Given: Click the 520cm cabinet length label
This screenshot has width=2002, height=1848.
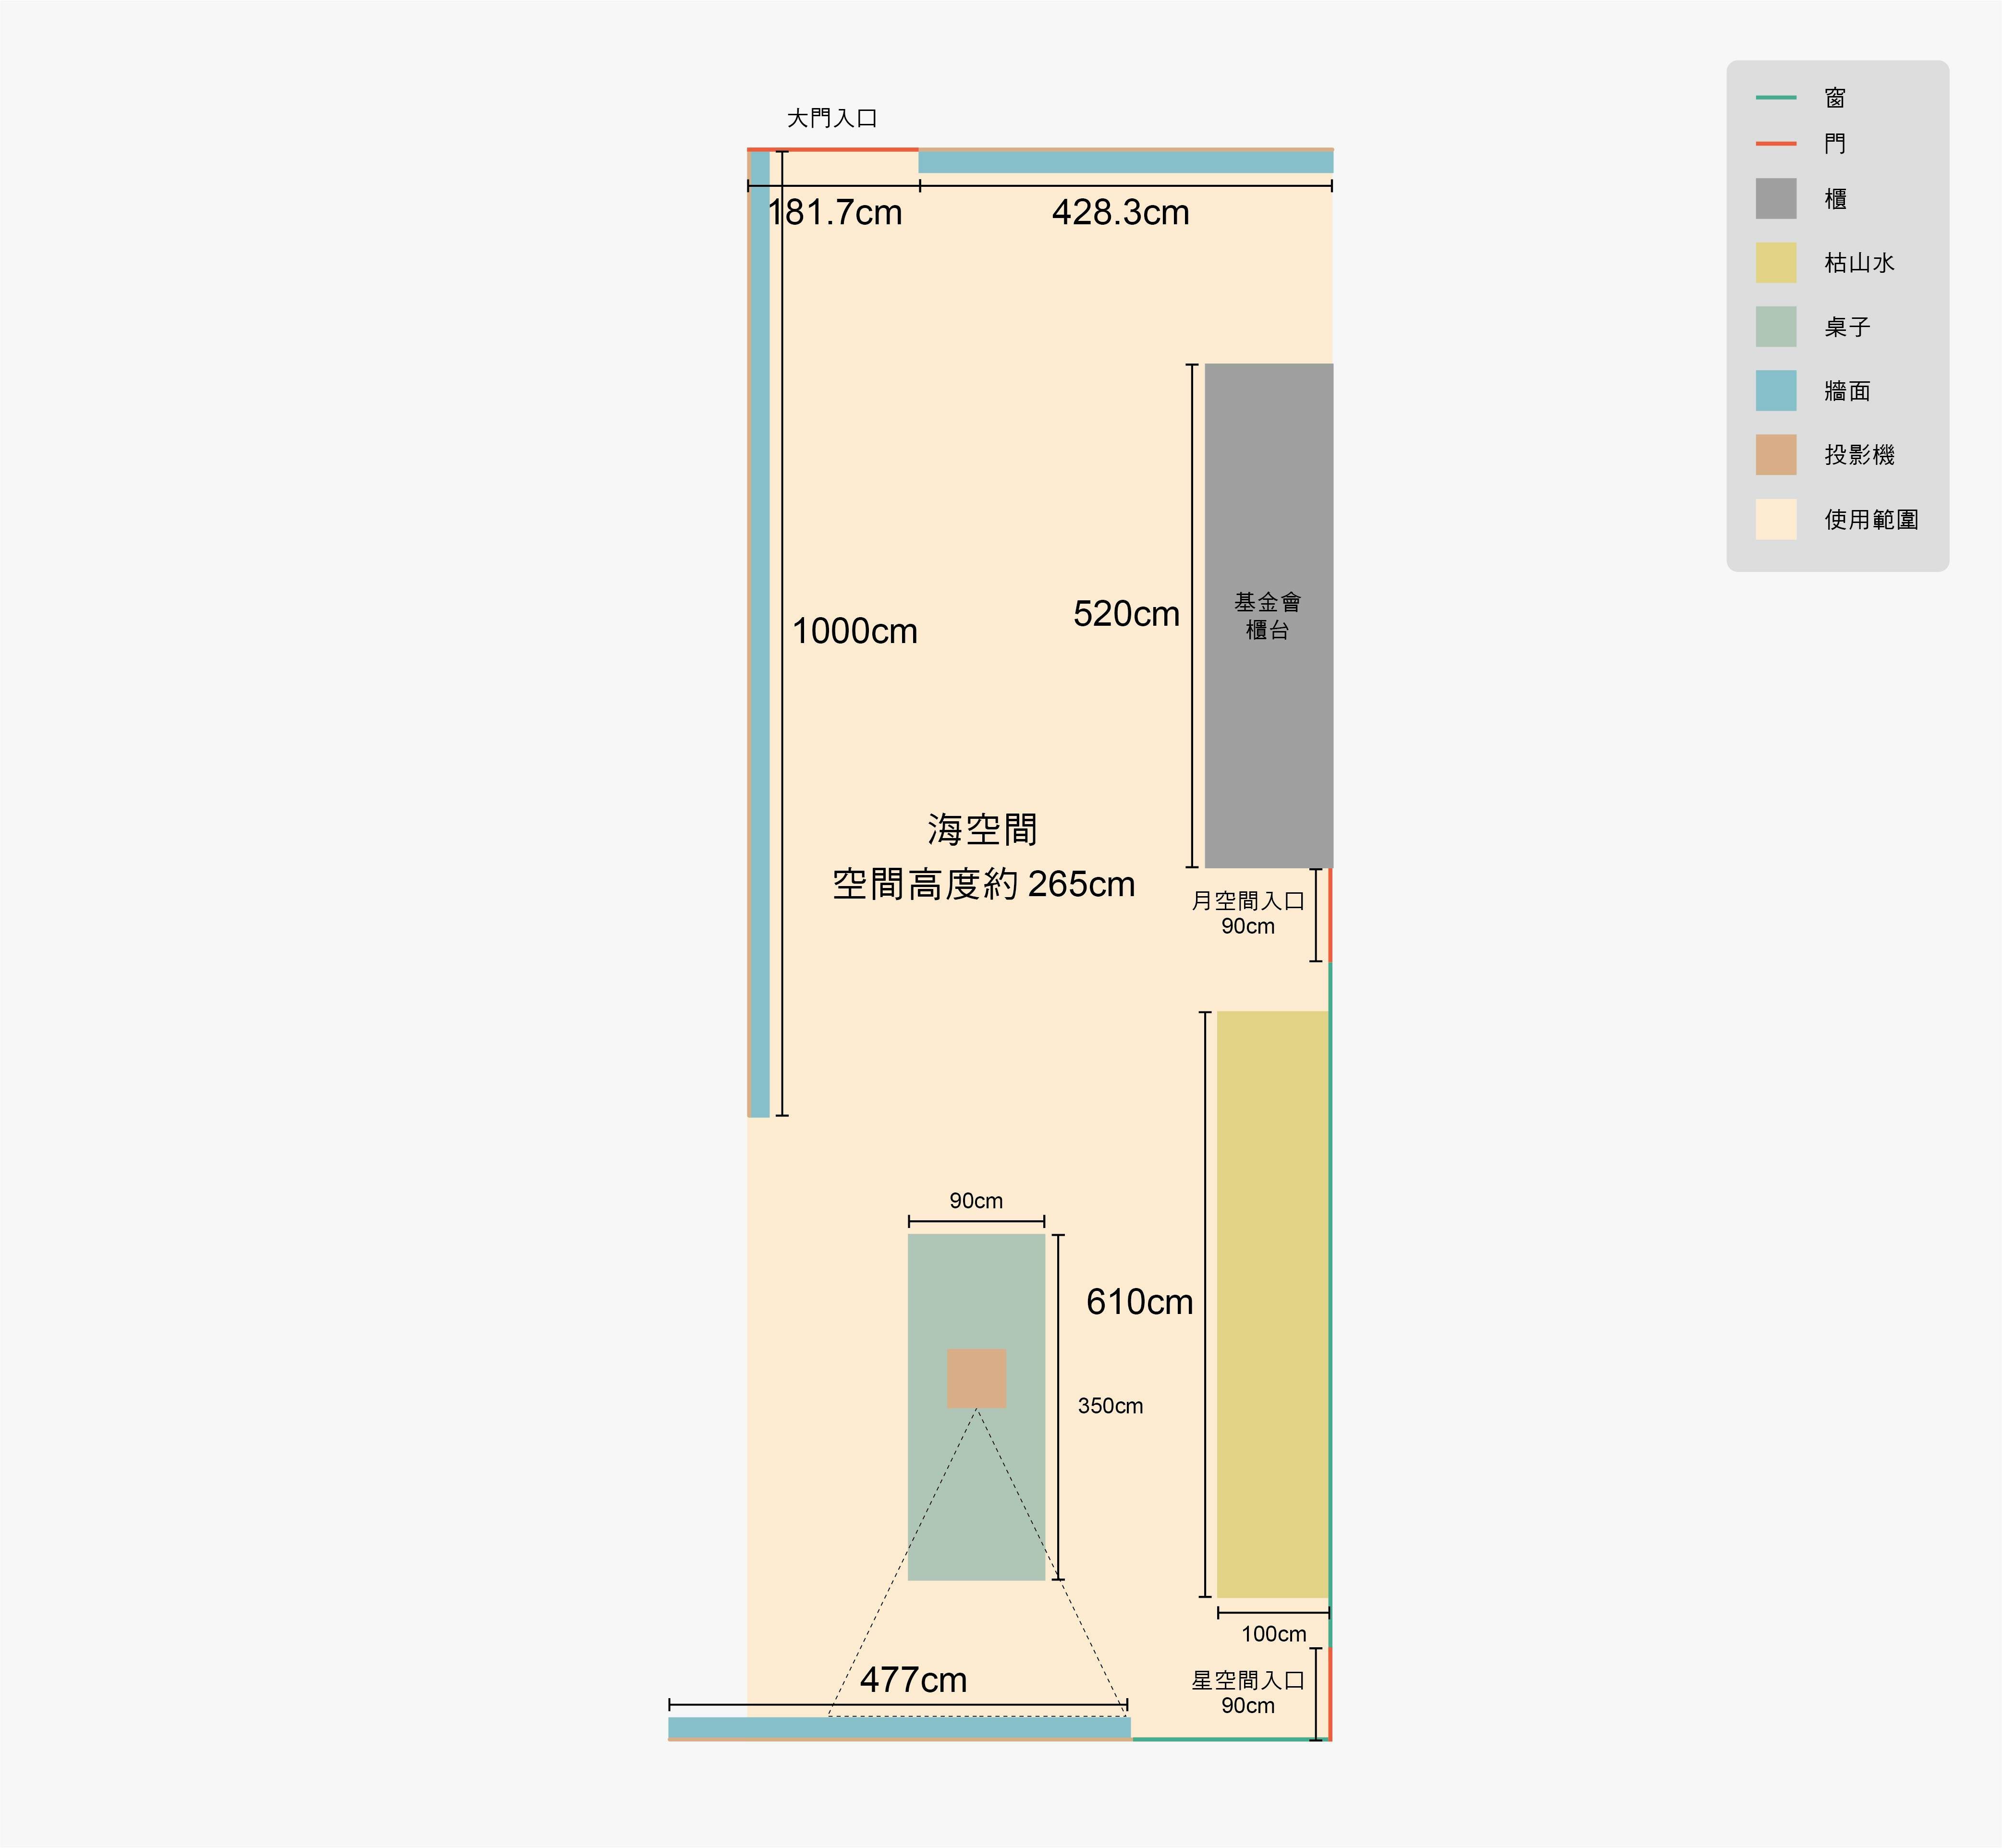Looking at the screenshot, I should tap(1126, 613).
